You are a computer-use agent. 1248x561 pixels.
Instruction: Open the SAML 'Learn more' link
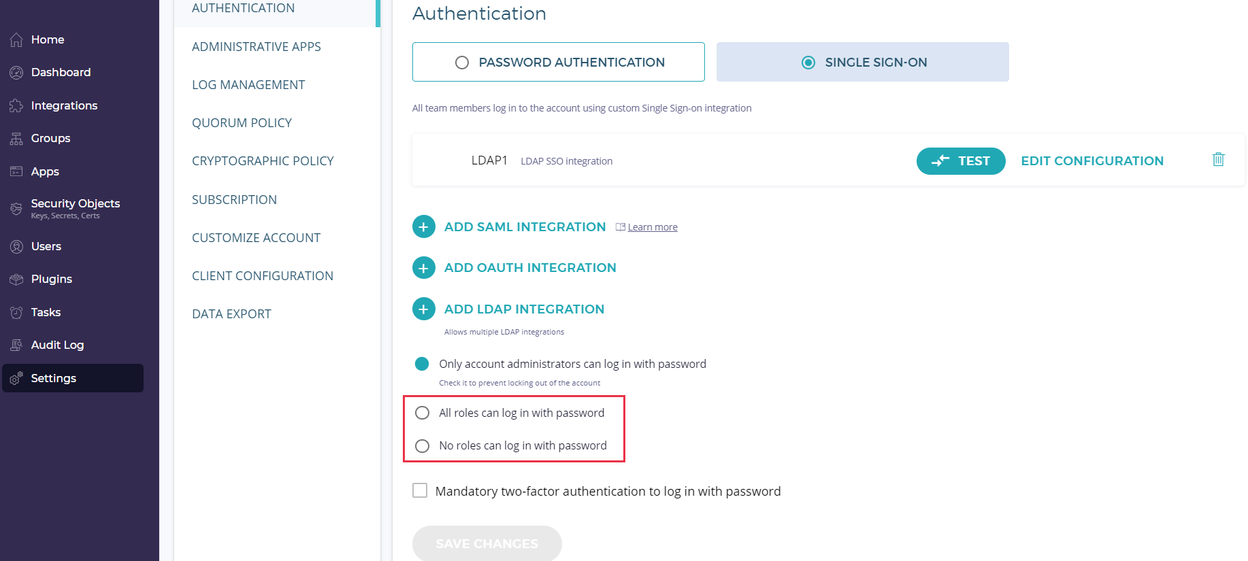[652, 227]
